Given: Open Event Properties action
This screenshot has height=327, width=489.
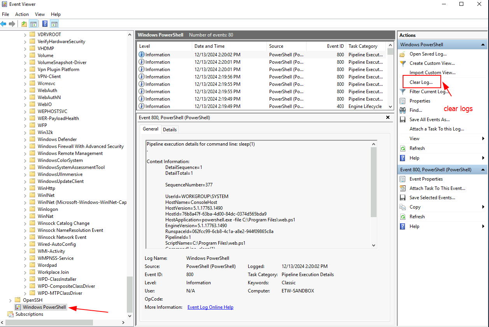Looking at the screenshot, I should click(x=426, y=179).
